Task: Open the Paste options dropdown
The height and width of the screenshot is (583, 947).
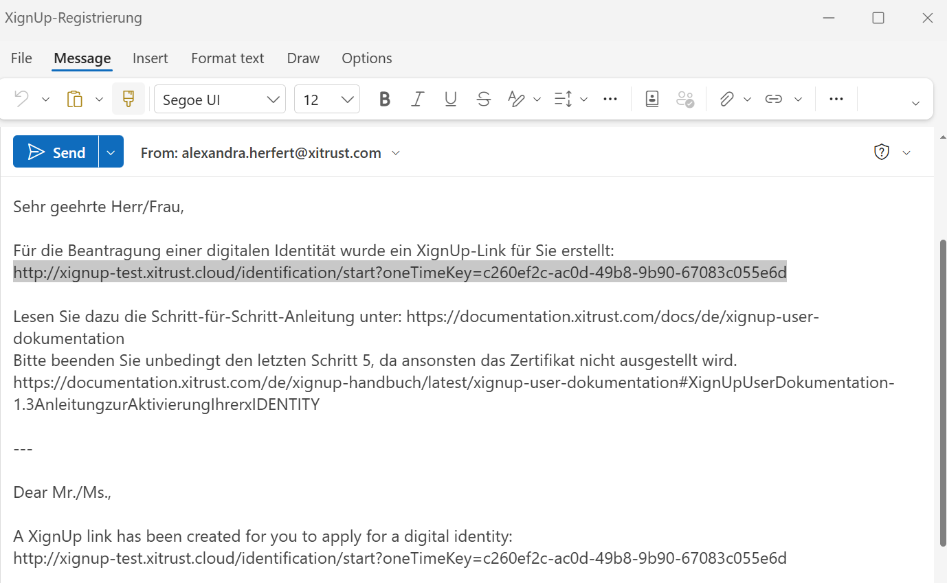Action: 99,100
